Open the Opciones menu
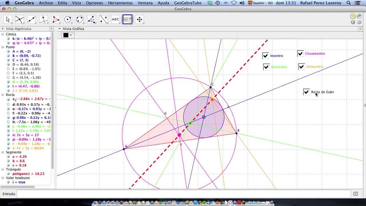Screen dimensions: 366x206 pos(95,3)
